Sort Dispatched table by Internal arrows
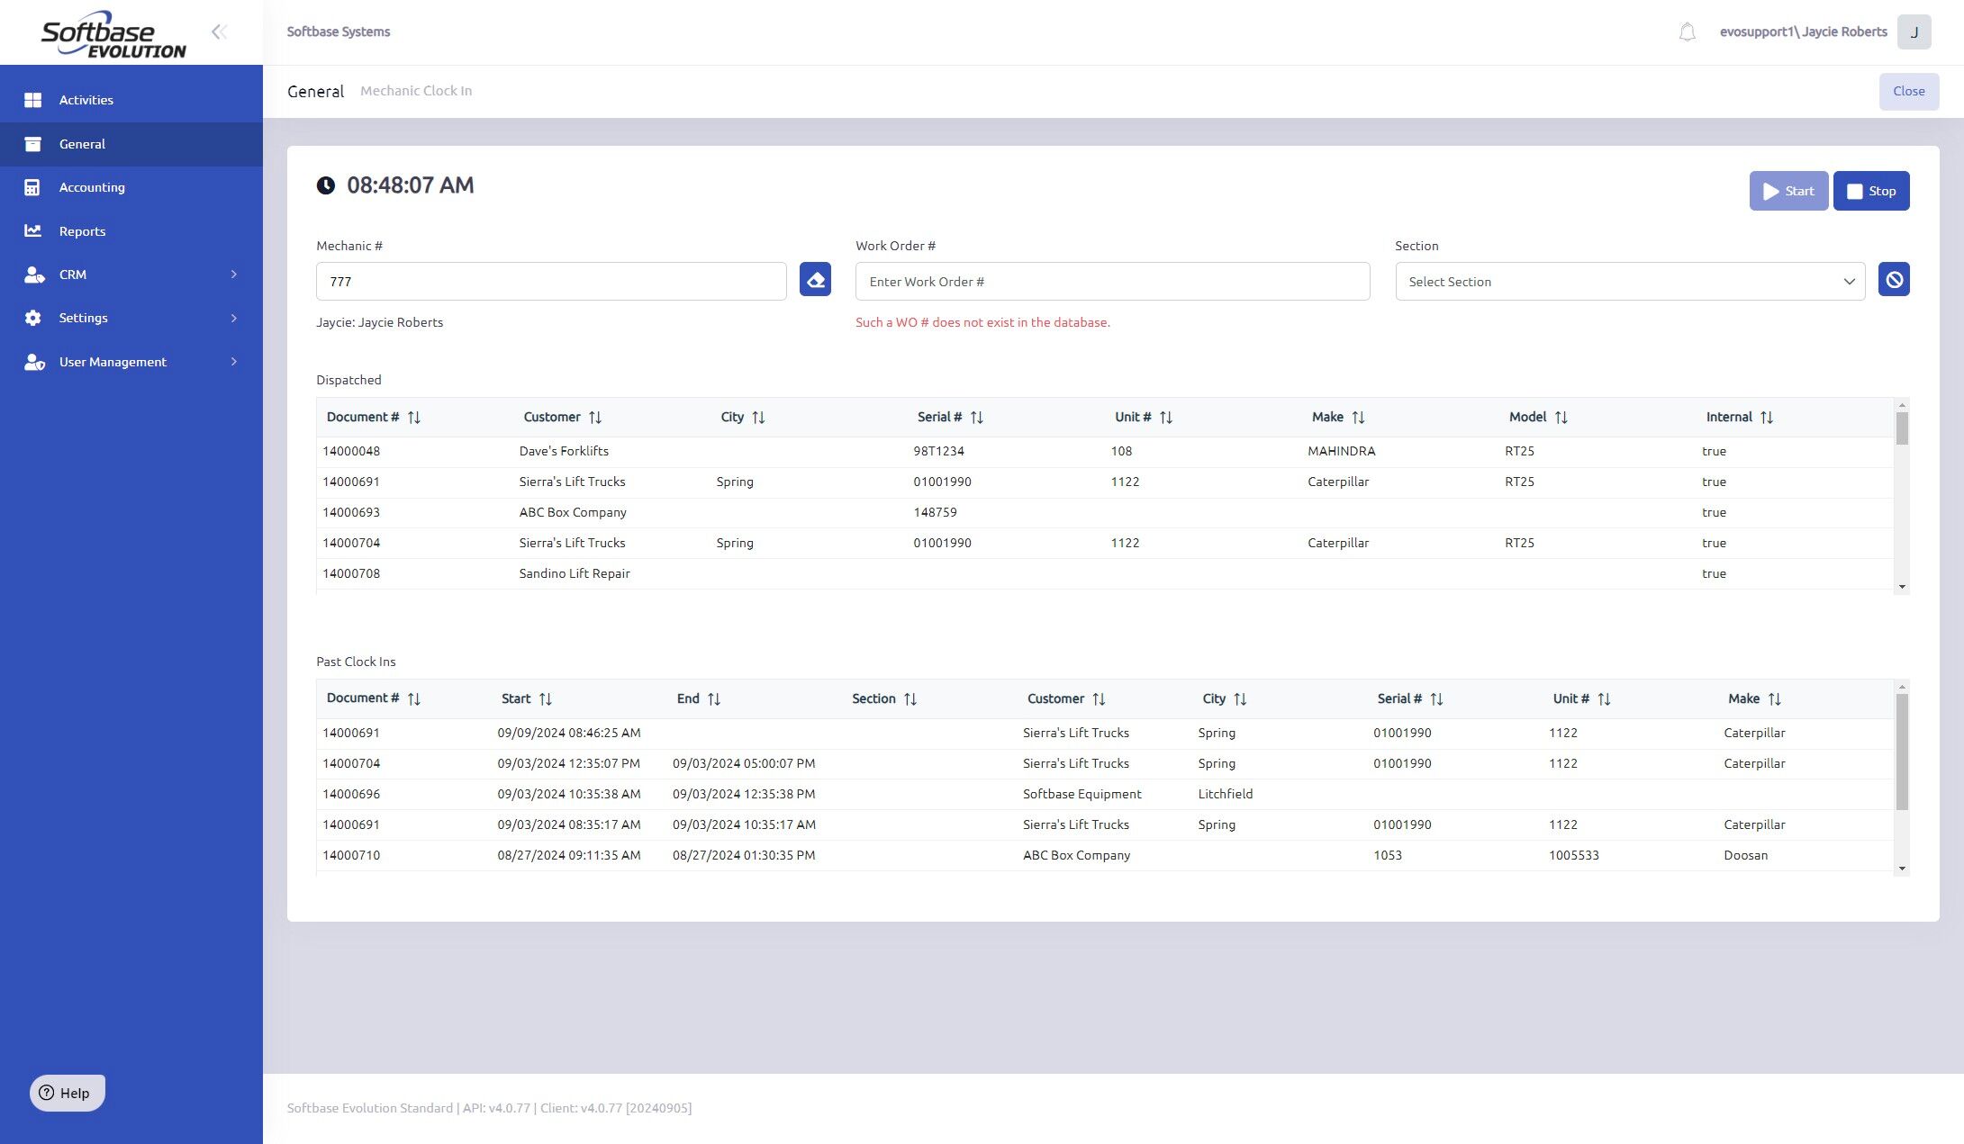 pos(1766,418)
